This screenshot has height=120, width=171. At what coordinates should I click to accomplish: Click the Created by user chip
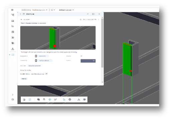tap(43, 61)
